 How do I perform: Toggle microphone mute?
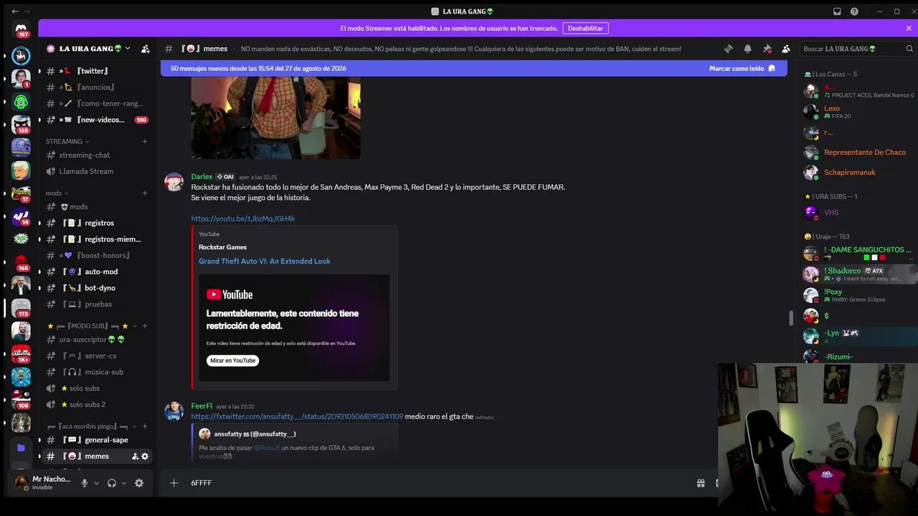point(85,483)
